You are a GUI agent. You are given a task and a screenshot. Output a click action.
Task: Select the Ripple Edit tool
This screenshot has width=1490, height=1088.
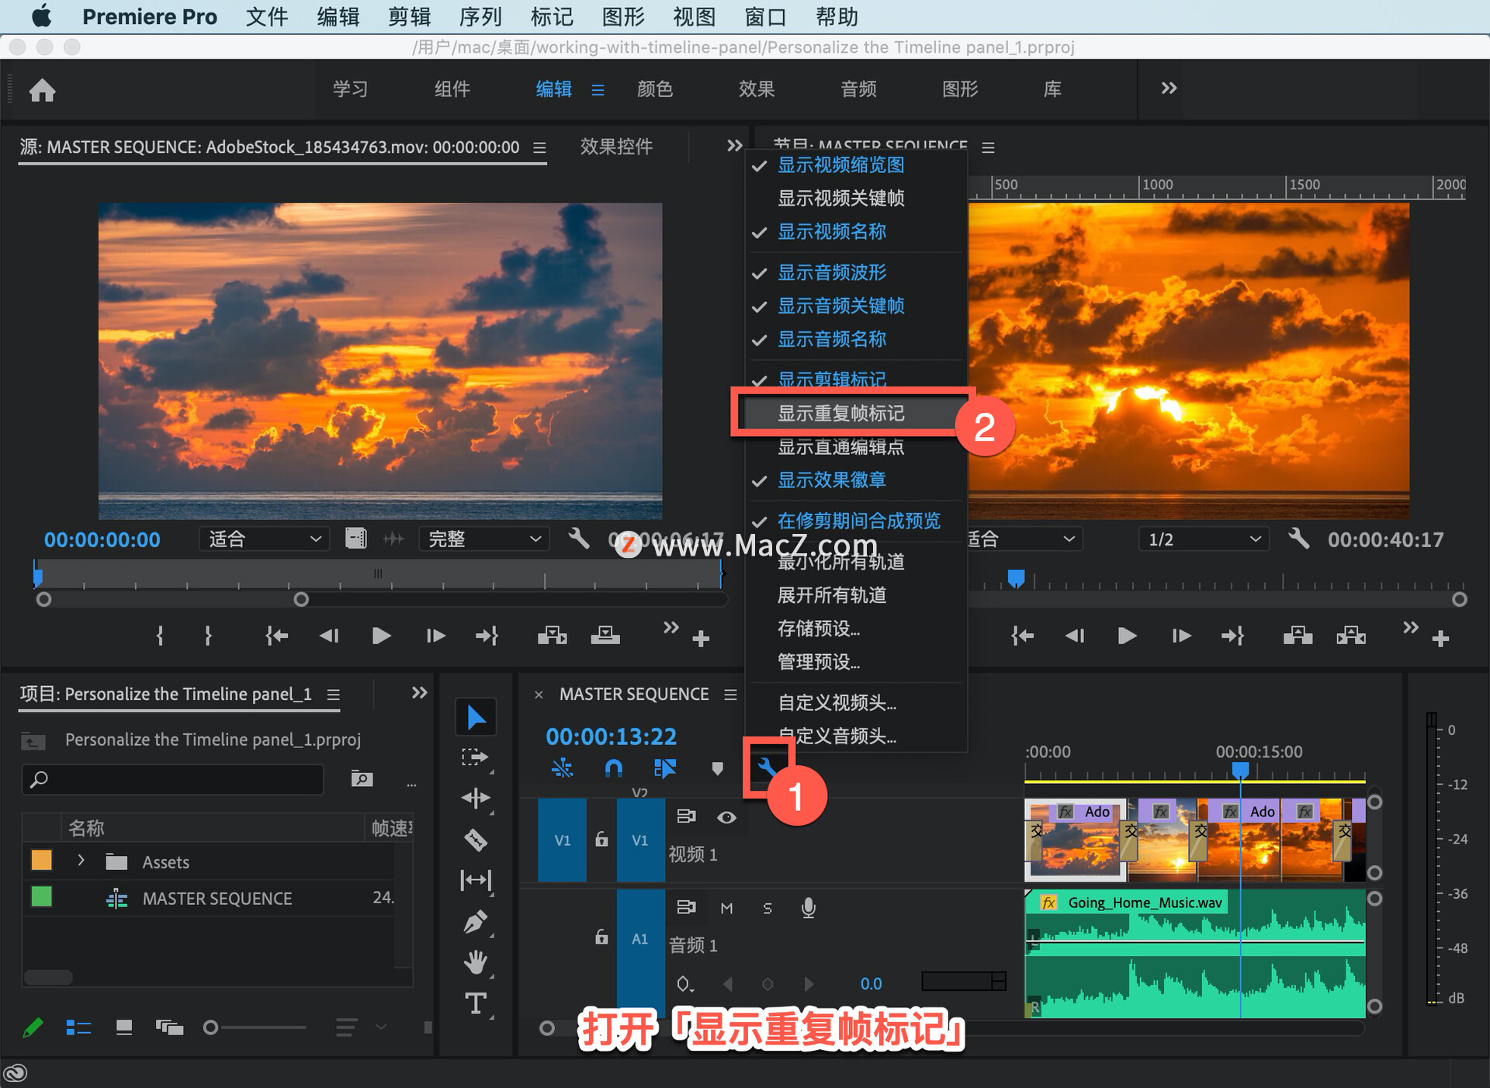(x=475, y=799)
